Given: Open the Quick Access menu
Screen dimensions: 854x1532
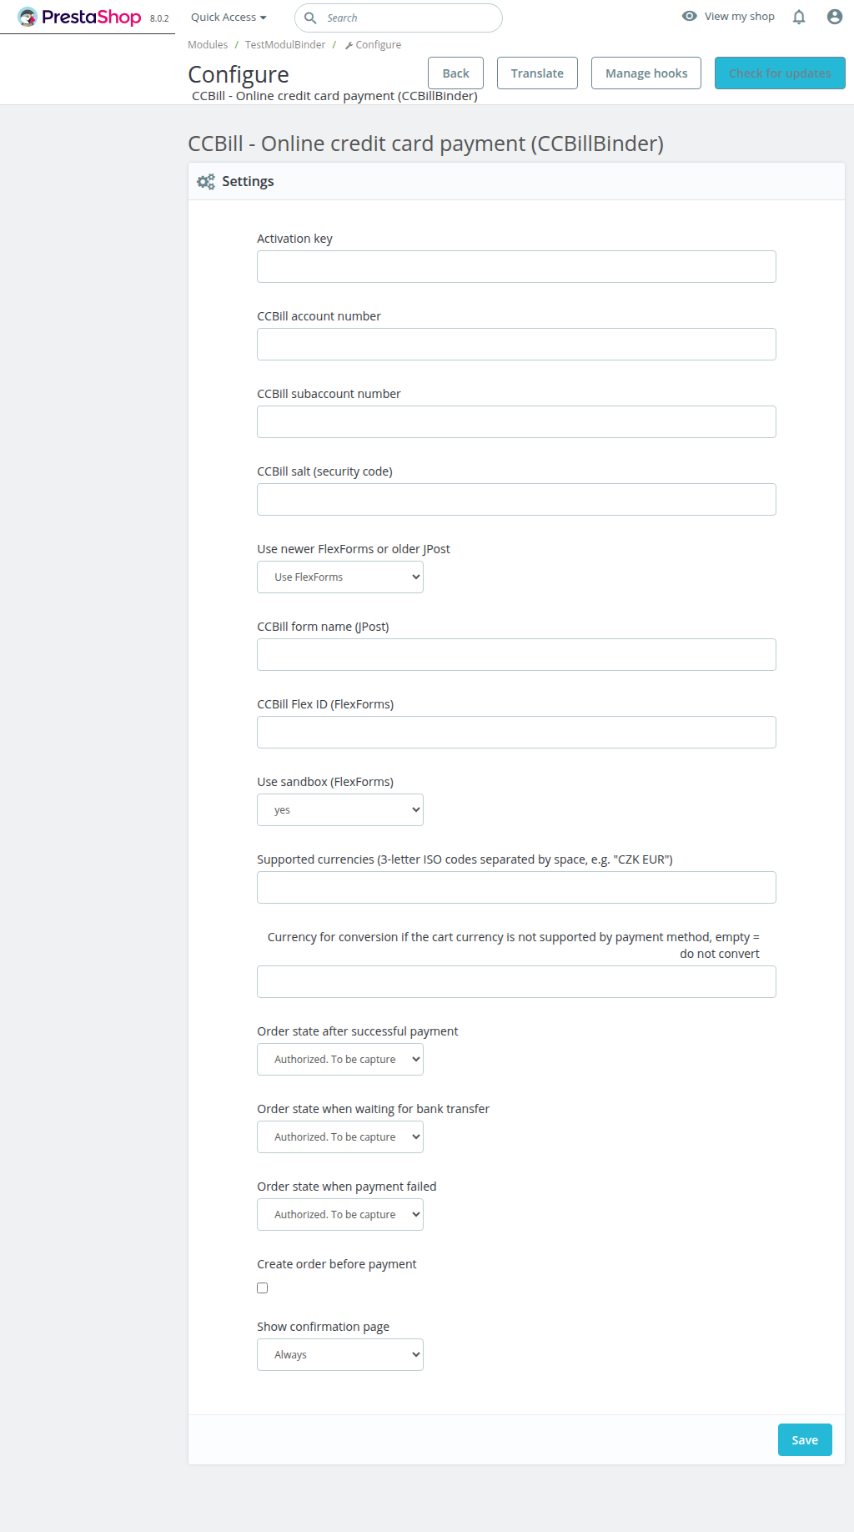Looking at the screenshot, I should click(x=229, y=18).
